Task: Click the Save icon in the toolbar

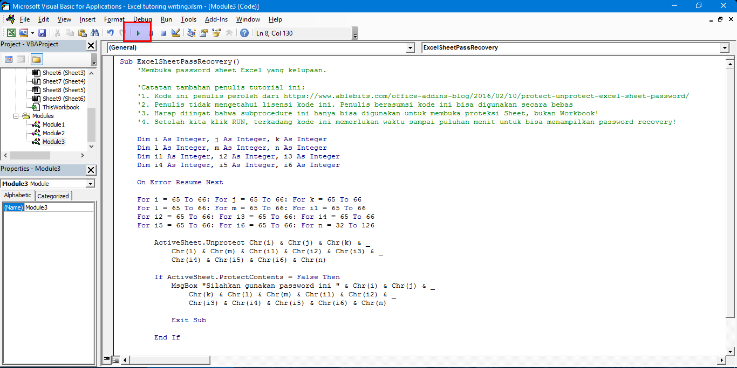Action: click(x=42, y=33)
